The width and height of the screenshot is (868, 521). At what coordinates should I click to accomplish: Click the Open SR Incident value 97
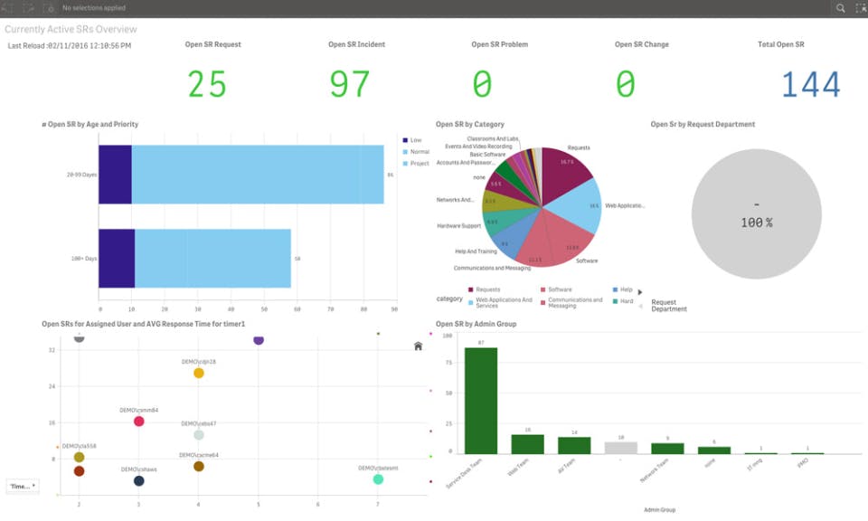(349, 84)
